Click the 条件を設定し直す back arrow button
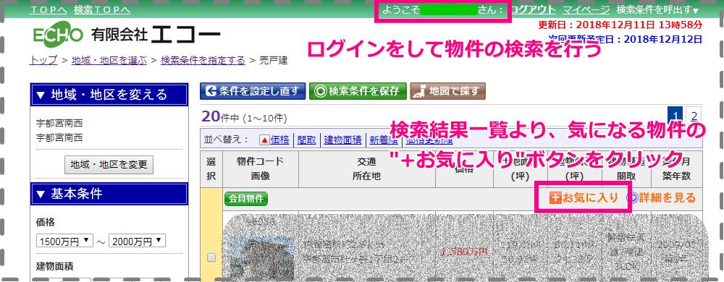This screenshot has height=282, width=724. click(253, 91)
